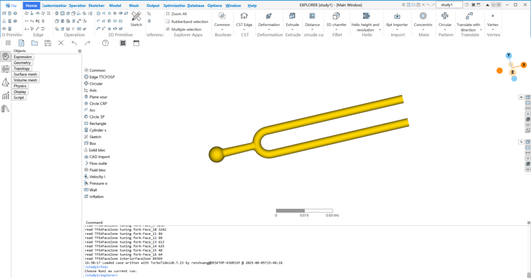The width and height of the screenshot is (531, 278).
Task: Click the Surface mesh button
Action: 26,74
